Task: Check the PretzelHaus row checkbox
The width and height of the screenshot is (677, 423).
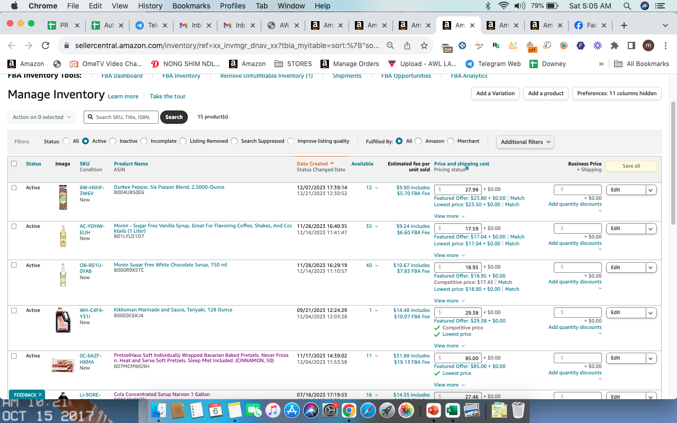Action: [14, 356]
